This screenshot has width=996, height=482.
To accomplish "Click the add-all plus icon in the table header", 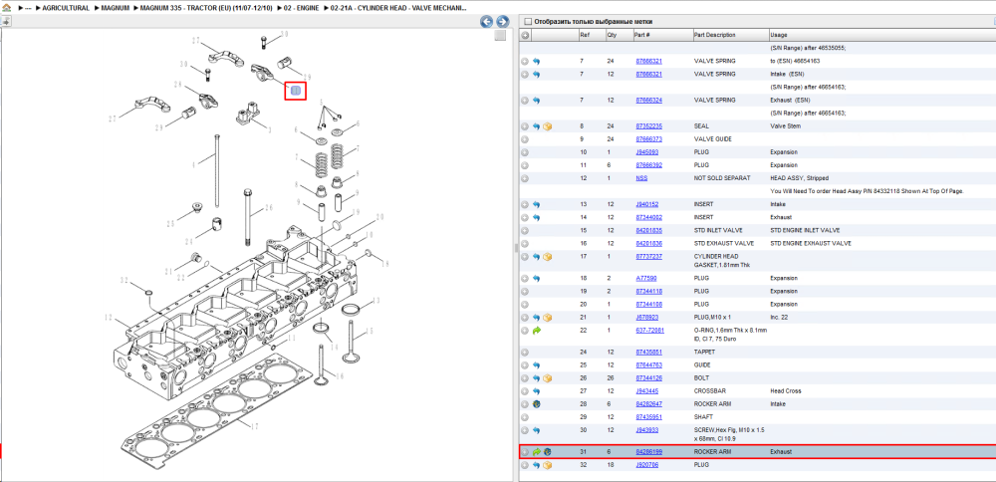I will [525, 36].
